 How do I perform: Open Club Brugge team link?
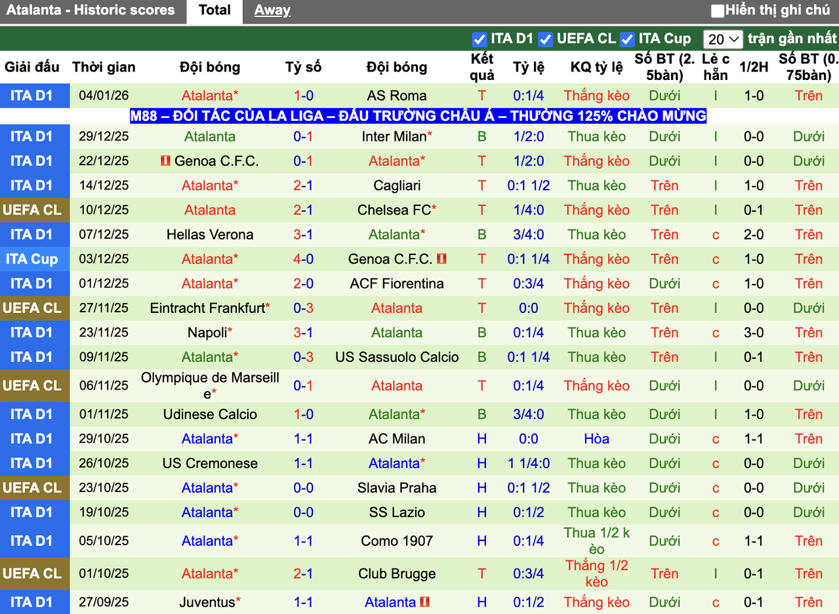[397, 574]
